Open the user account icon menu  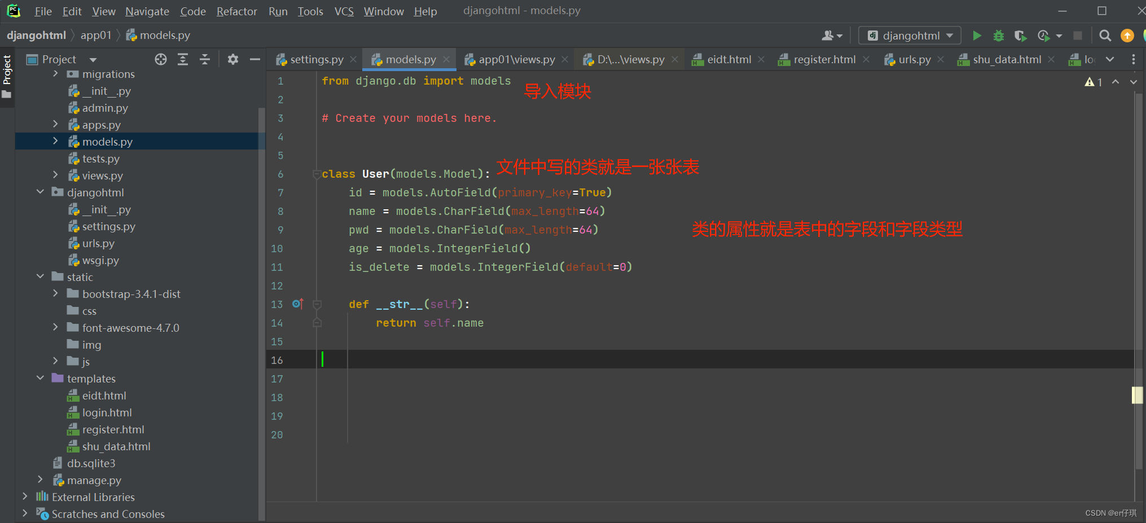pyautogui.click(x=831, y=36)
